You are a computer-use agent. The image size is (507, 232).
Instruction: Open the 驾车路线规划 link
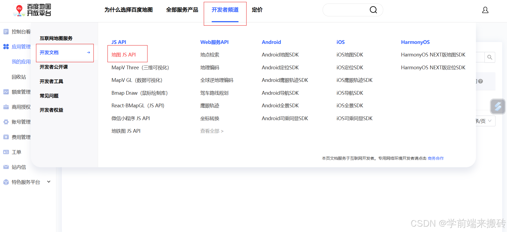tap(214, 93)
